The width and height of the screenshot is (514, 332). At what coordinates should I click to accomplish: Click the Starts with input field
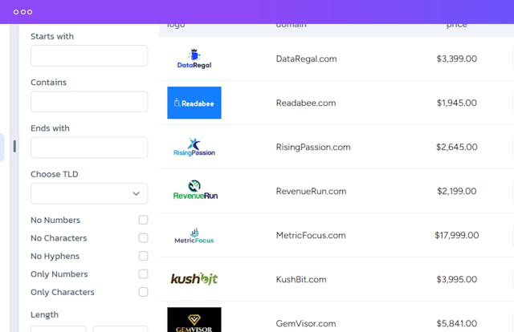click(x=89, y=56)
